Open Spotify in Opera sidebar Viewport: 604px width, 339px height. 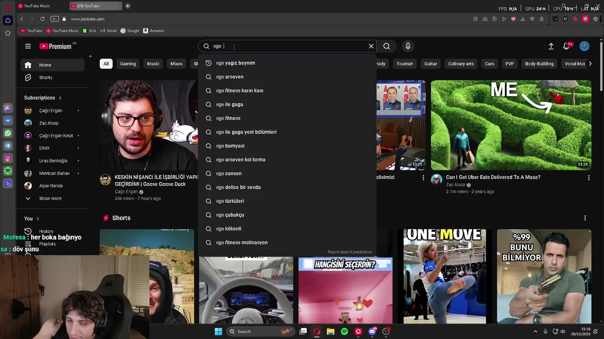click(8, 171)
